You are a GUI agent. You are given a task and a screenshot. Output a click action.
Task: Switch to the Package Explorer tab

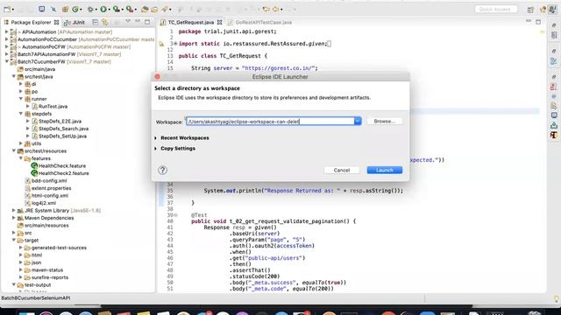click(x=32, y=22)
